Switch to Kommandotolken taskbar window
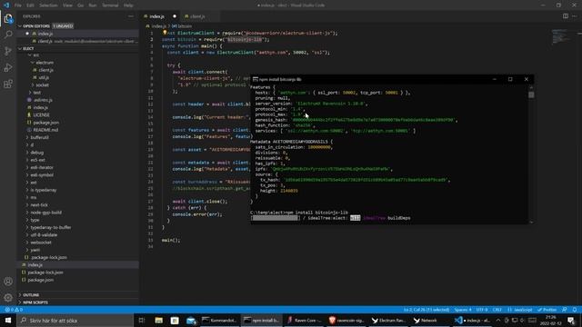Viewport: 582px width, 327px height. [x=220, y=321]
